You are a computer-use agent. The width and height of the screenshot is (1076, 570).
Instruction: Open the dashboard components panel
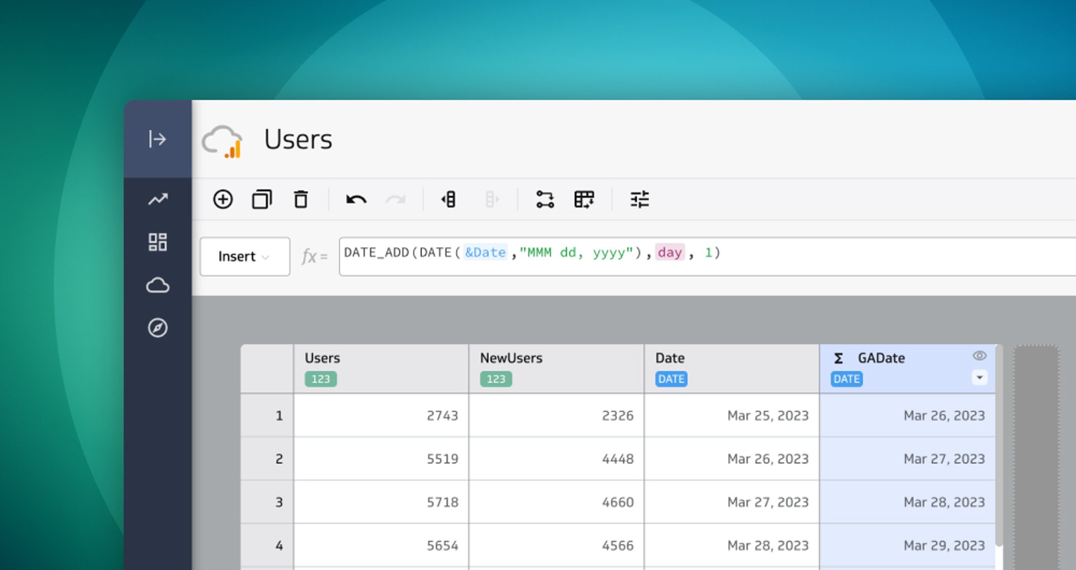click(x=159, y=242)
